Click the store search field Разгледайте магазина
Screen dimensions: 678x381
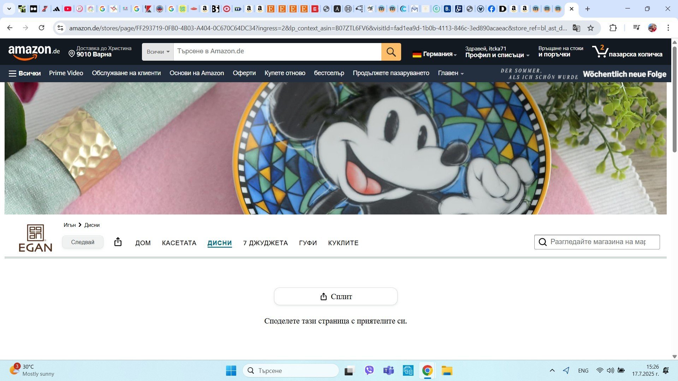pyautogui.click(x=597, y=242)
